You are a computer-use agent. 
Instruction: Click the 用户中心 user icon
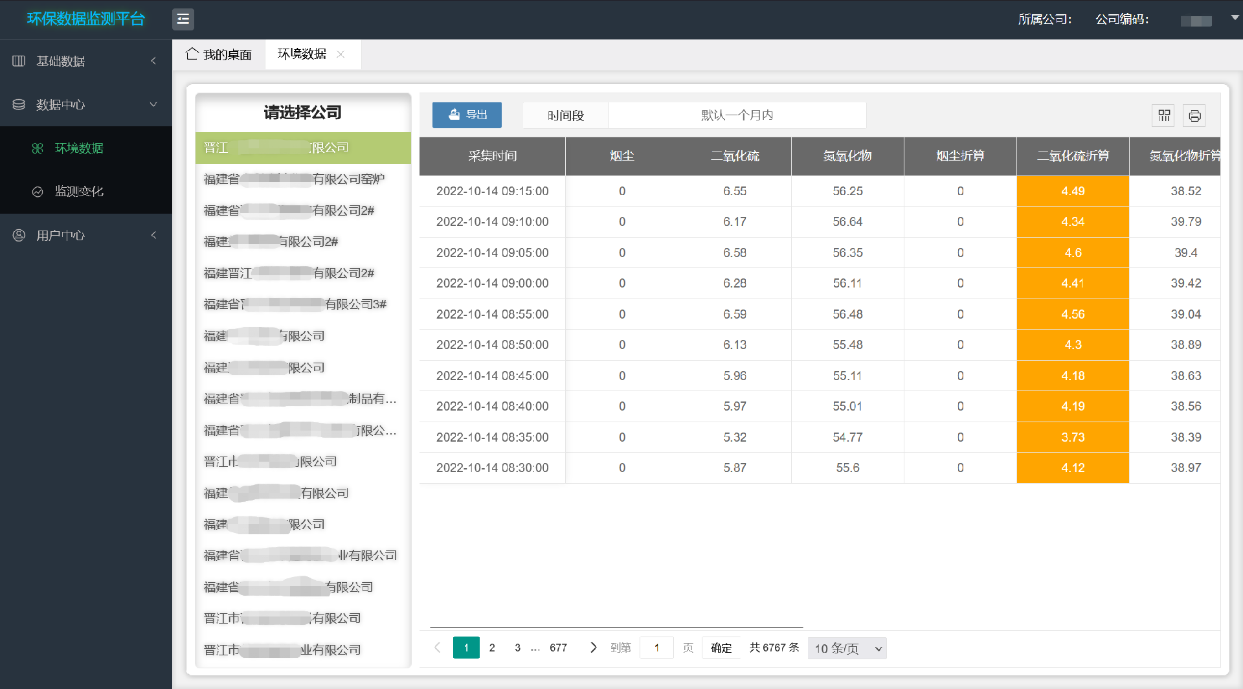pyautogui.click(x=19, y=235)
